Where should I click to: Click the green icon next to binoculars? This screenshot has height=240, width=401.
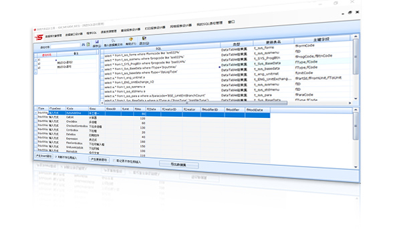coord(88,45)
